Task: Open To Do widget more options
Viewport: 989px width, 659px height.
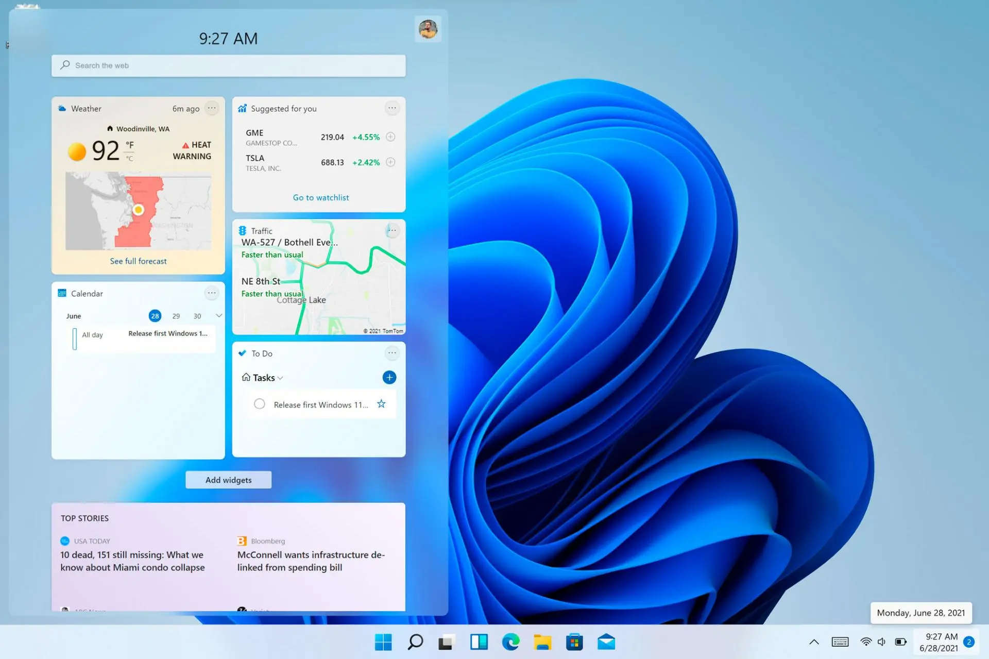Action: [x=392, y=353]
